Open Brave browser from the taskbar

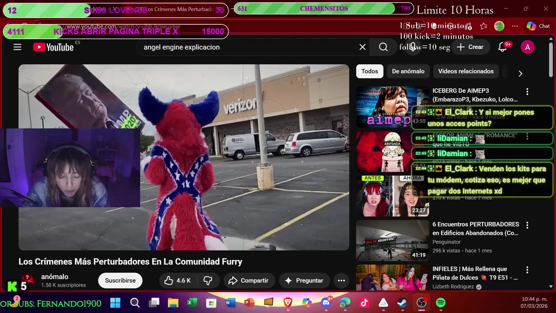[x=288, y=303]
